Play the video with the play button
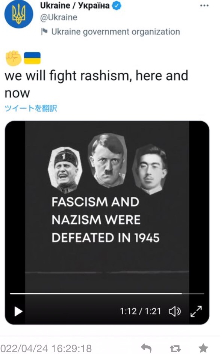 (18, 311)
